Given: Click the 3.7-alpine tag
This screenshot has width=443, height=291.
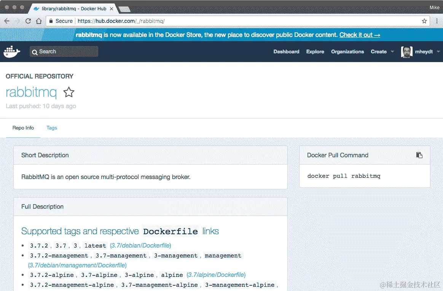Looking at the screenshot, I should pos(99,275).
